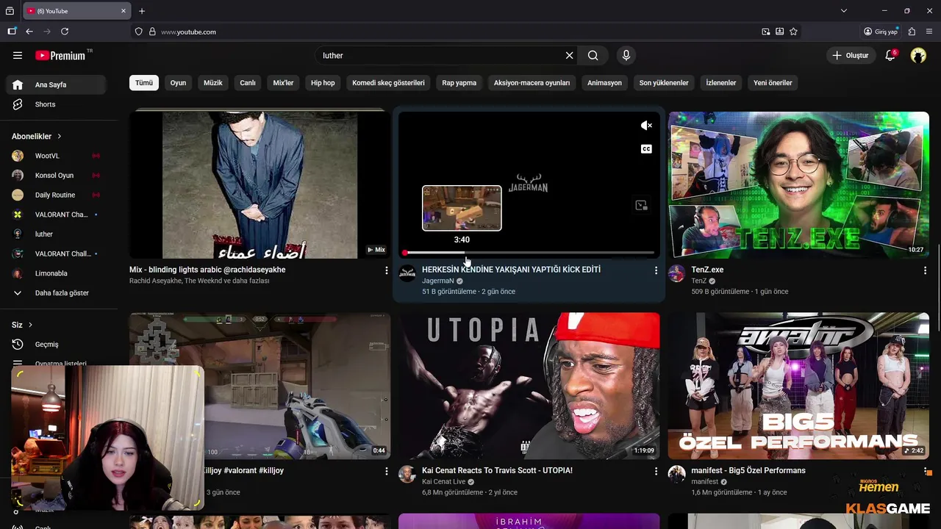Select the Son yüklenenler filter chip
Screen dimensions: 941x529
tap(664, 83)
